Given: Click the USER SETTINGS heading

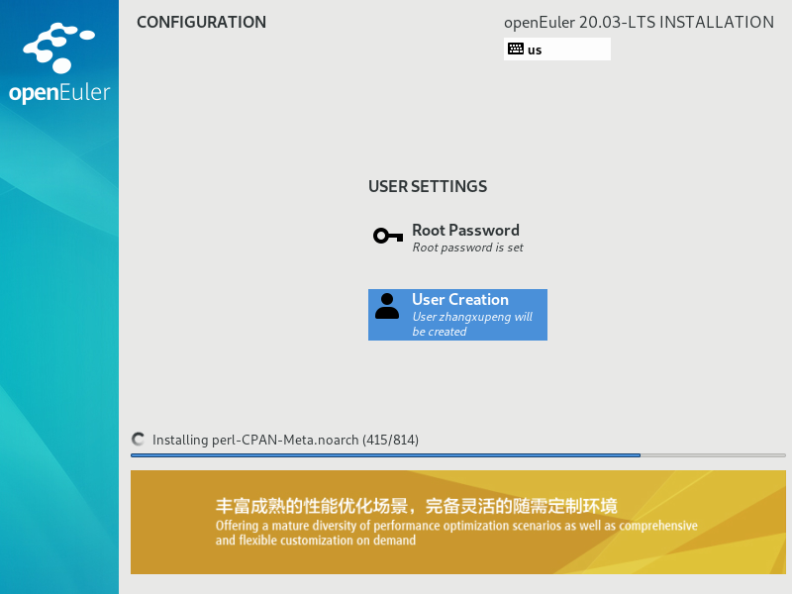Looking at the screenshot, I should click(428, 186).
